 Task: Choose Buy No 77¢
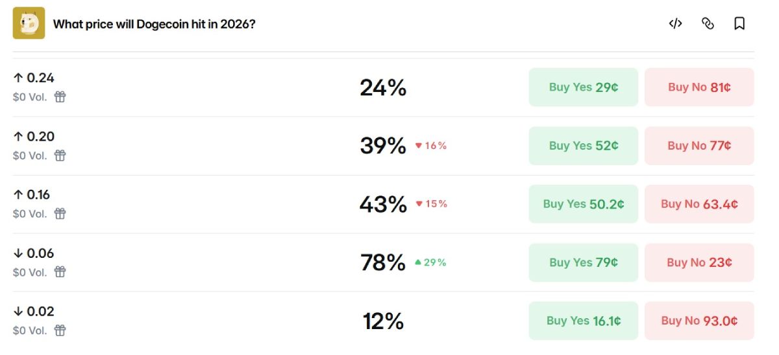(x=699, y=146)
